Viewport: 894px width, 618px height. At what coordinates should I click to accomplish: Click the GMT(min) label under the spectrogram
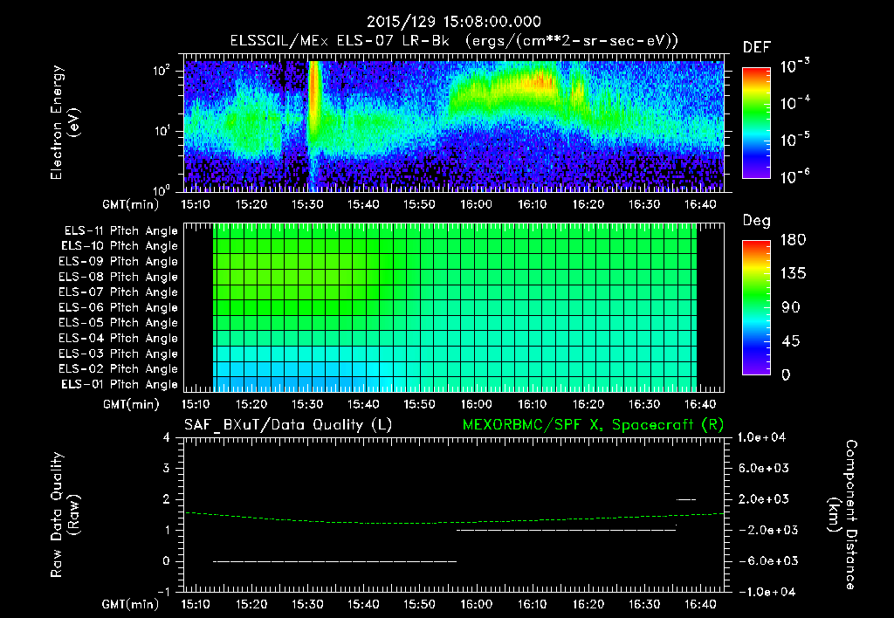[131, 204]
